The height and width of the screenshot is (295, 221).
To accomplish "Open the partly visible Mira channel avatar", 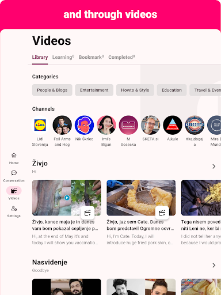I will point(214,125).
